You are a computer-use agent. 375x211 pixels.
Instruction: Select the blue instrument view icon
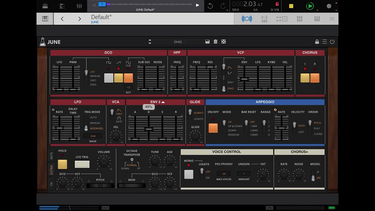247,19
